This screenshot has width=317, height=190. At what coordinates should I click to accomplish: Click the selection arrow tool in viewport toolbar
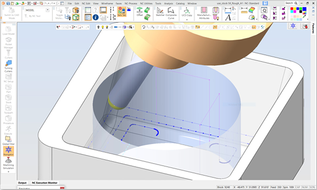click(x=58, y=27)
